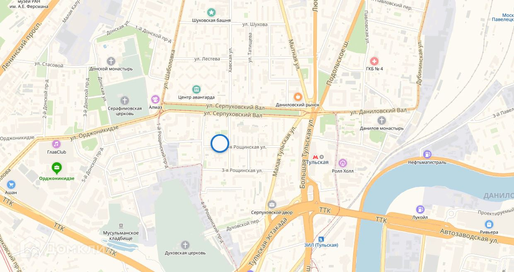This screenshot has height=272, width=514.
Task: Click the Серпуховской двор briefcase icon
Action: click(x=272, y=205)
